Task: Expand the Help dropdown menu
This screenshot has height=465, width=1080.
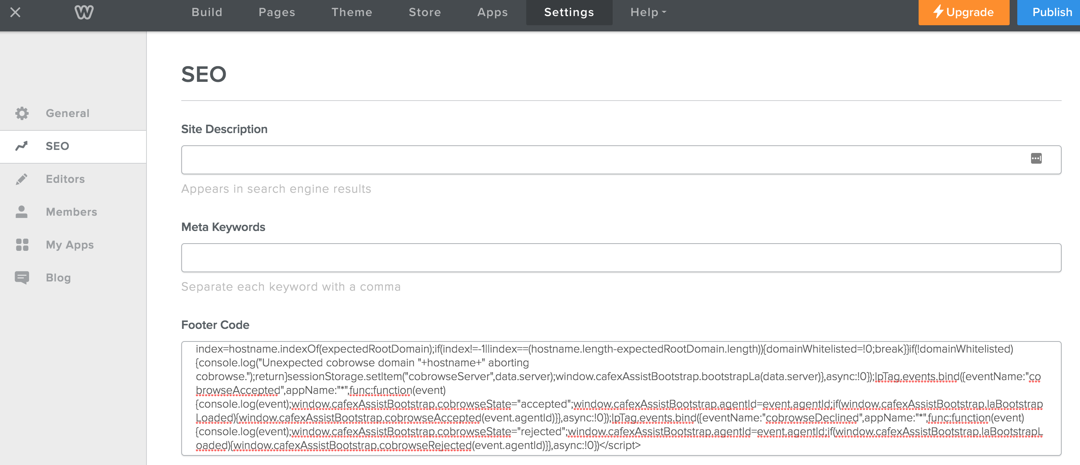Action: click(648, 12)
